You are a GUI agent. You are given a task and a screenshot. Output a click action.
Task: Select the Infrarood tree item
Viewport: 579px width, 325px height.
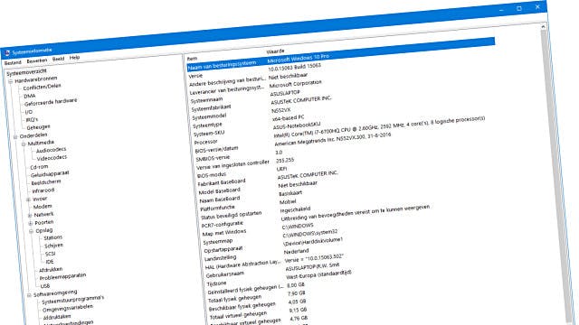click(x=43, y=190)
